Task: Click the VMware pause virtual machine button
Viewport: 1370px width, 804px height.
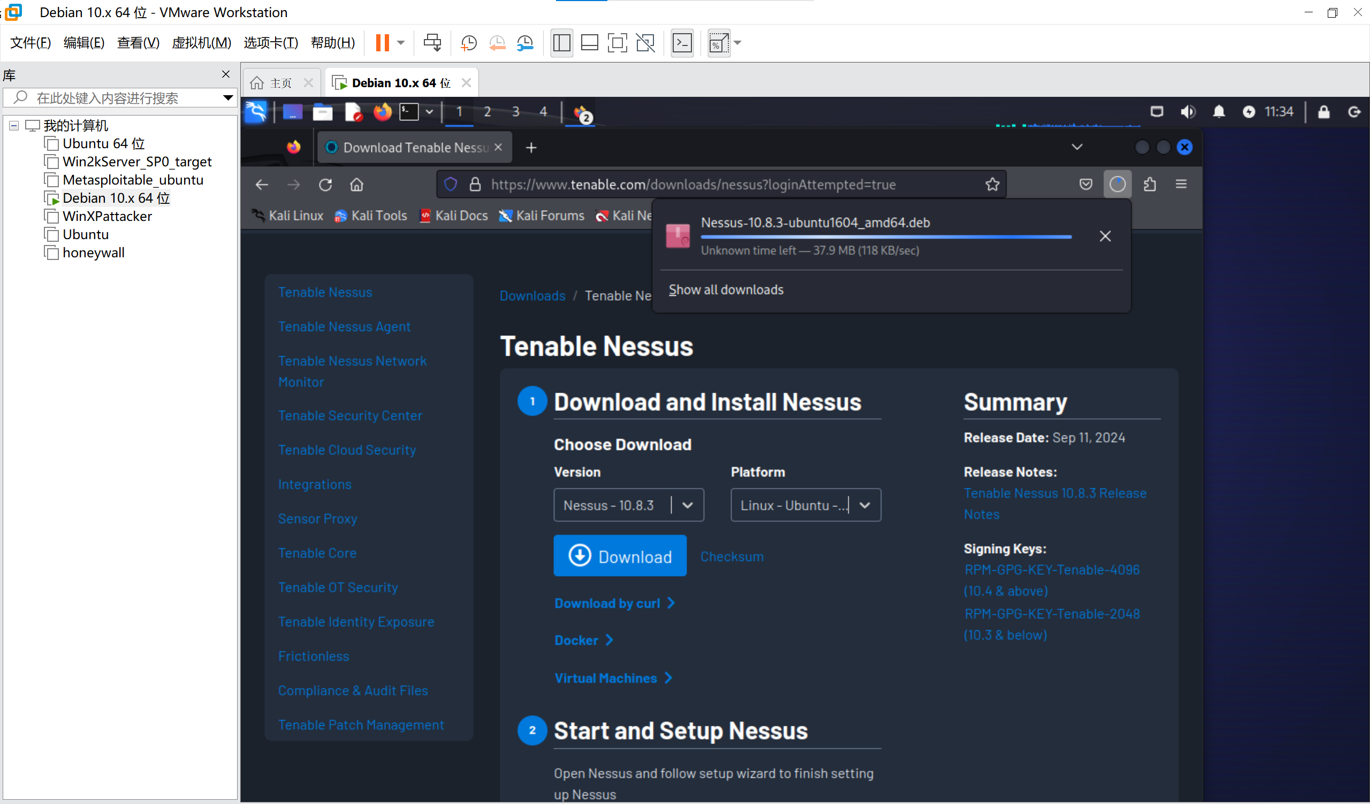Action: pos(382,43)
